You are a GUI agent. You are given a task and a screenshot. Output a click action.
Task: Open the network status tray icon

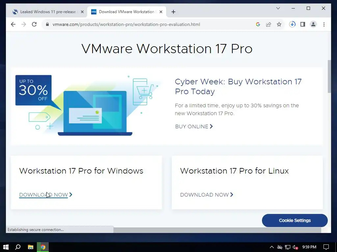[x=287, y=247]
